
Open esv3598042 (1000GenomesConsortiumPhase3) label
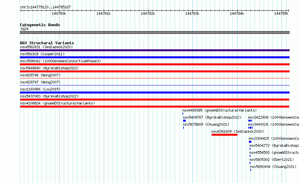coord(60,61)
